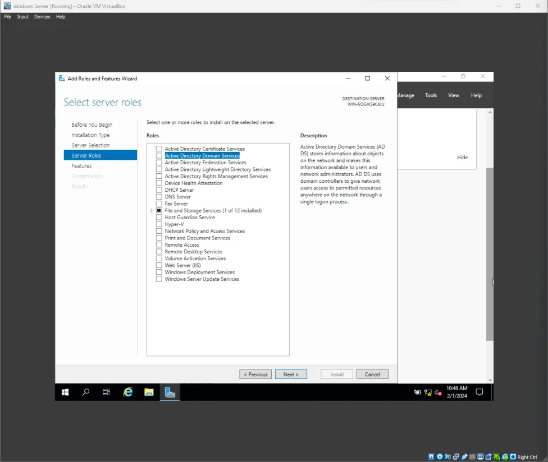Expand File and Storage Services node
Screen dimensions: 548x462
pyautogui.click(x=152, y=210)
